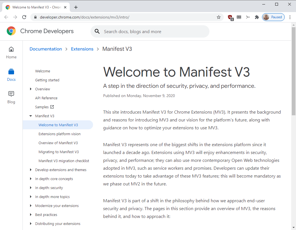Go to Home in the left rail
The image size is (296, 230).
coord(11,53)
